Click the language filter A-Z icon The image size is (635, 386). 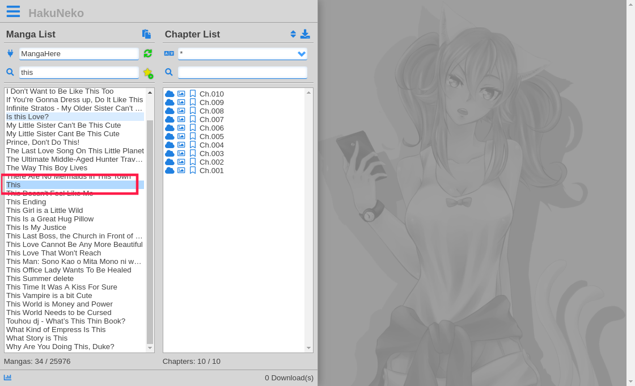168,53
